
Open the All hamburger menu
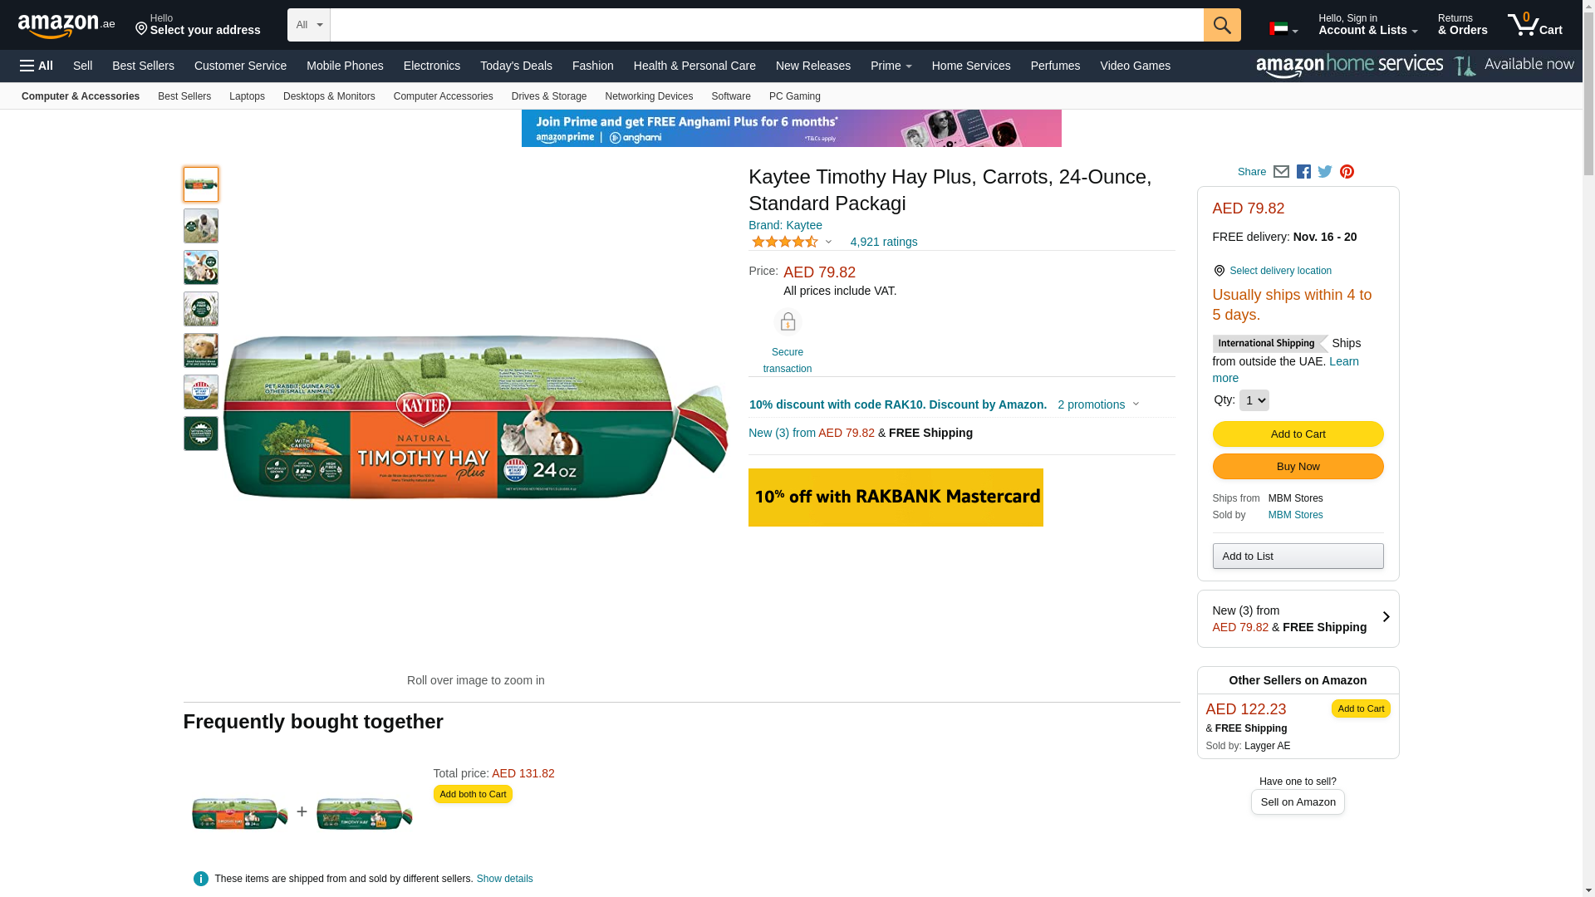(x=37, y=66)
